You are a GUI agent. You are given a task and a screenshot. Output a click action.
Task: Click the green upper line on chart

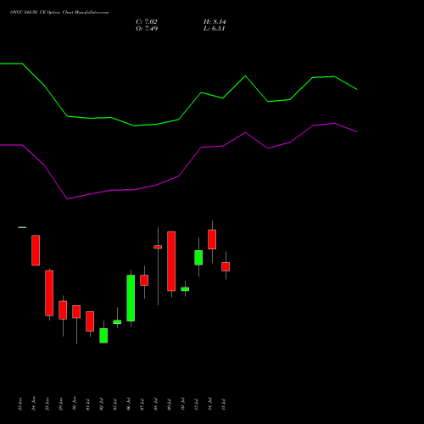click(x=179, y=120)
